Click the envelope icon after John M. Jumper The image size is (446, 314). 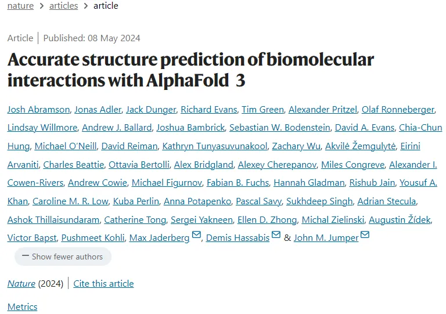(x=365, y=235)
